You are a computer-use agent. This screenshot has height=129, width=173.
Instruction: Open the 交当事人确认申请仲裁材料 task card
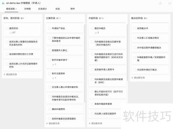[x=65, y=87]
